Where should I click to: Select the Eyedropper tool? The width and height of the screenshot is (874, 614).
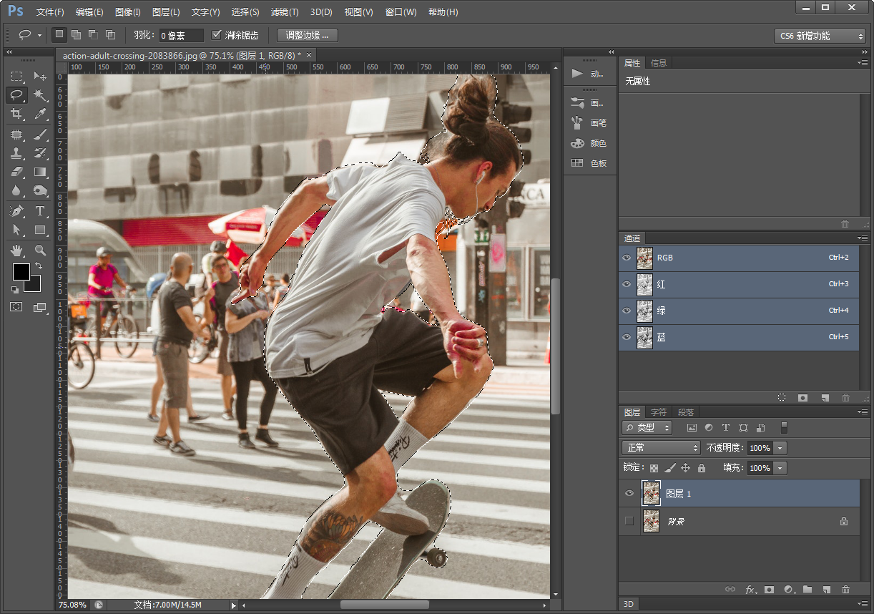40,114
